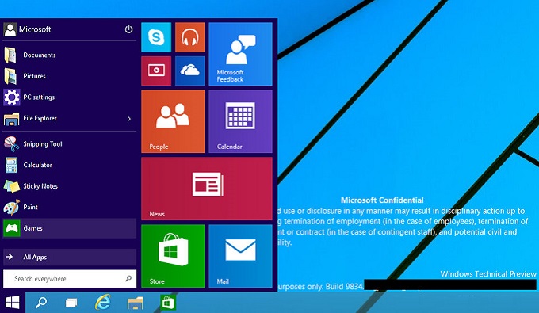The width and height of the screenshot is (539, 313).
Task: Open the Calendar tile
Action: coord(240,121)
